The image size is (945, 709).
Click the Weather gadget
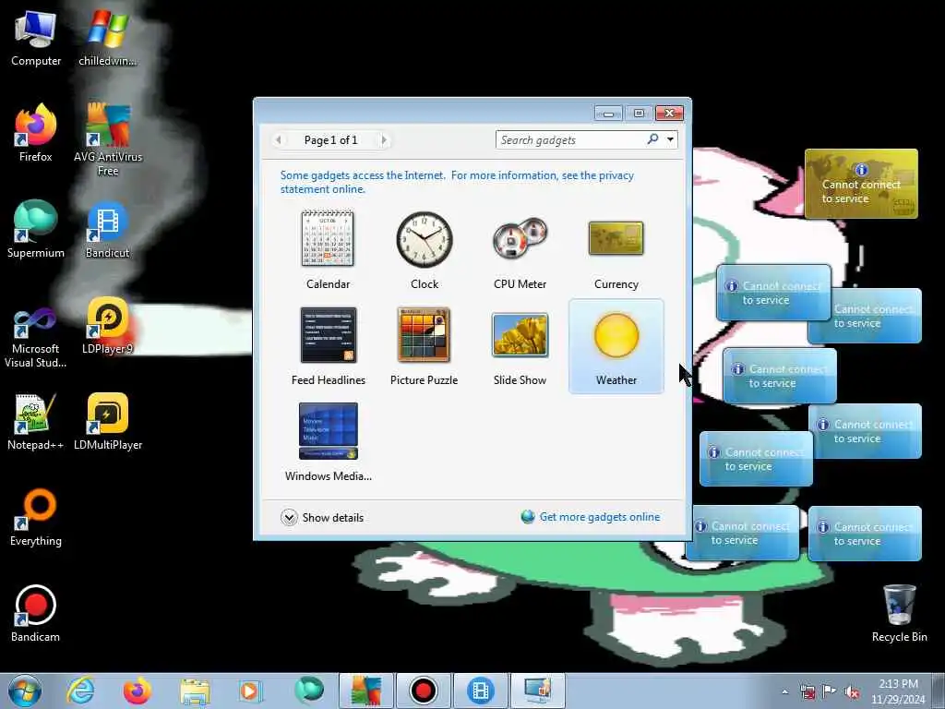(x=616, y=346)
